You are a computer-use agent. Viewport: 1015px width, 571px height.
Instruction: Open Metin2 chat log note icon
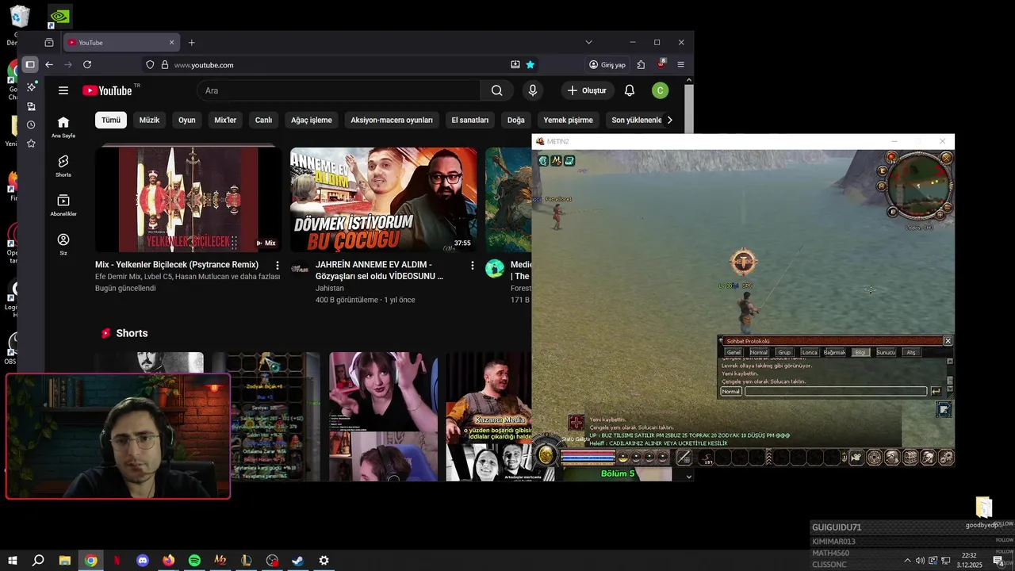[x=944, y=409]
